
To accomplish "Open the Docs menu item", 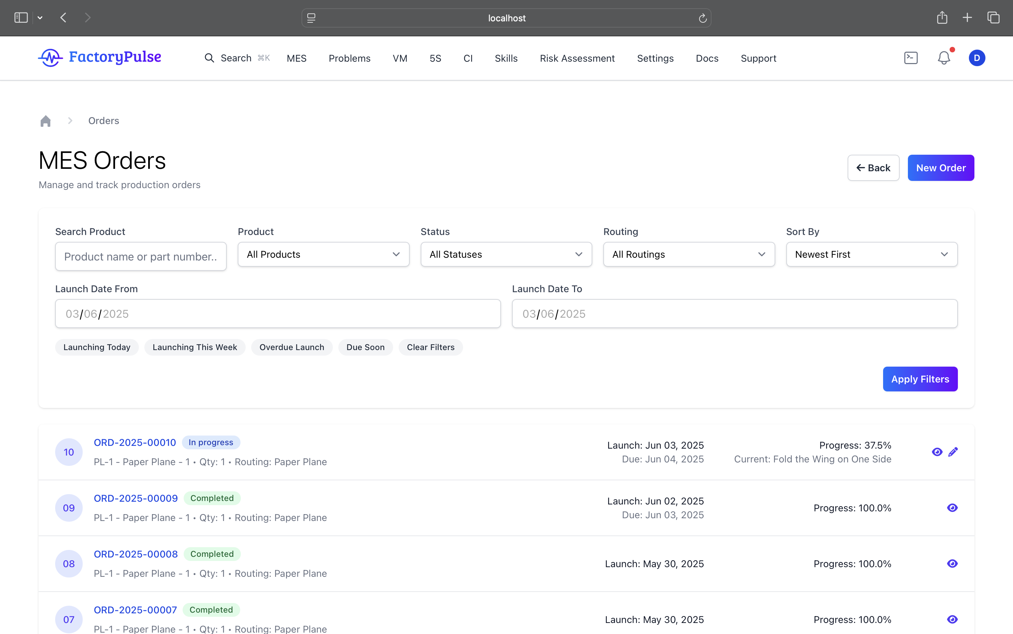I will [x=707, y=58].
